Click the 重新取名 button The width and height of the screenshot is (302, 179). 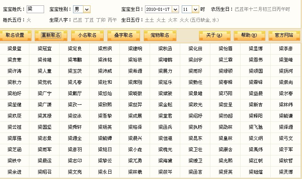tap(51, 36)
